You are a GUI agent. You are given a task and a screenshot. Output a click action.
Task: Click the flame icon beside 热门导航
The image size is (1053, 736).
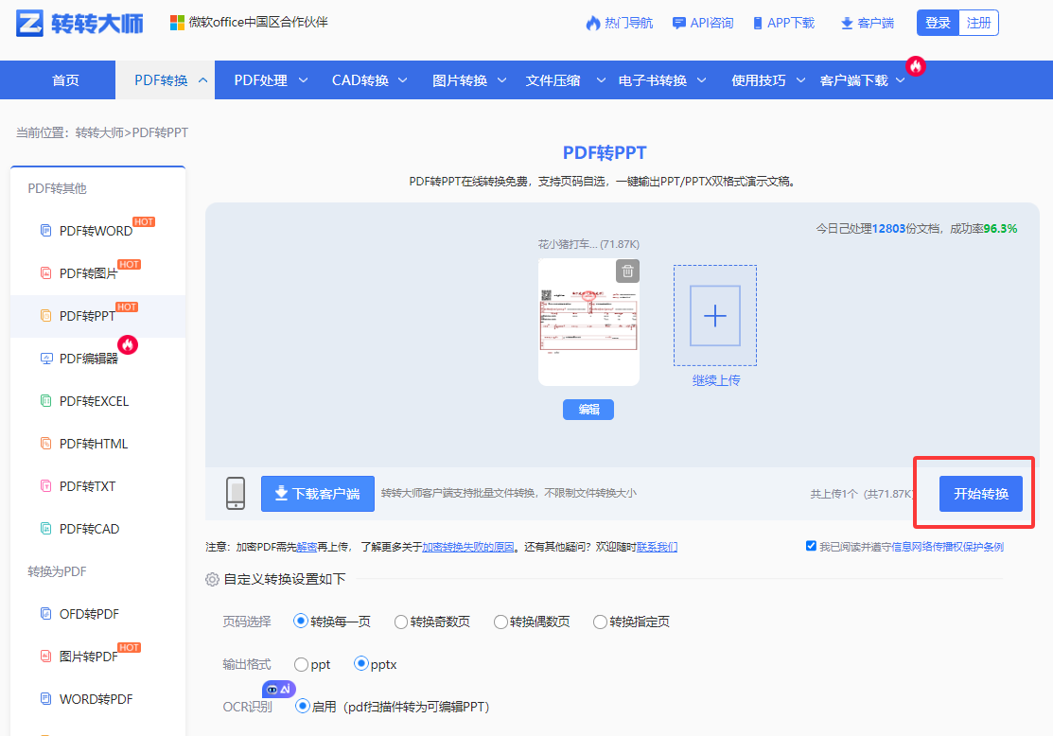[593, 23]
